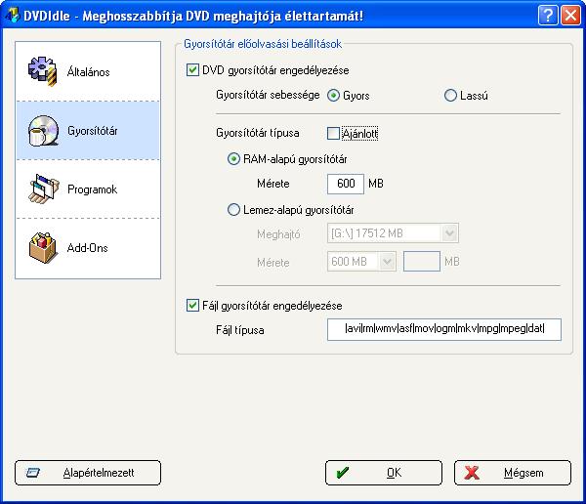Click the red X on Mégsem

[472, 473]
